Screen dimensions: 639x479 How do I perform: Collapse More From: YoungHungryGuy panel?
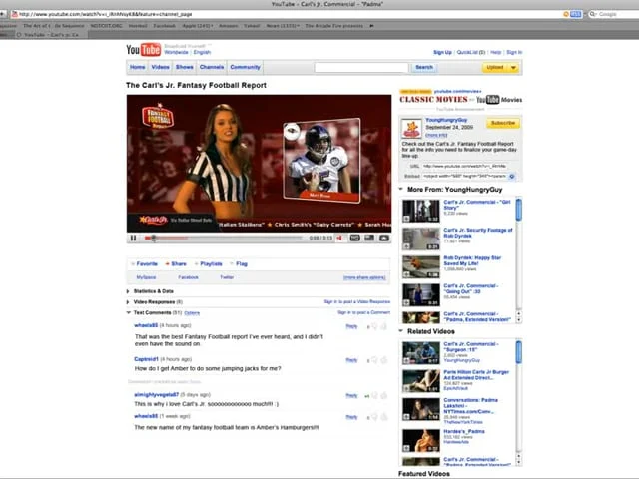(x=401, y=189)
